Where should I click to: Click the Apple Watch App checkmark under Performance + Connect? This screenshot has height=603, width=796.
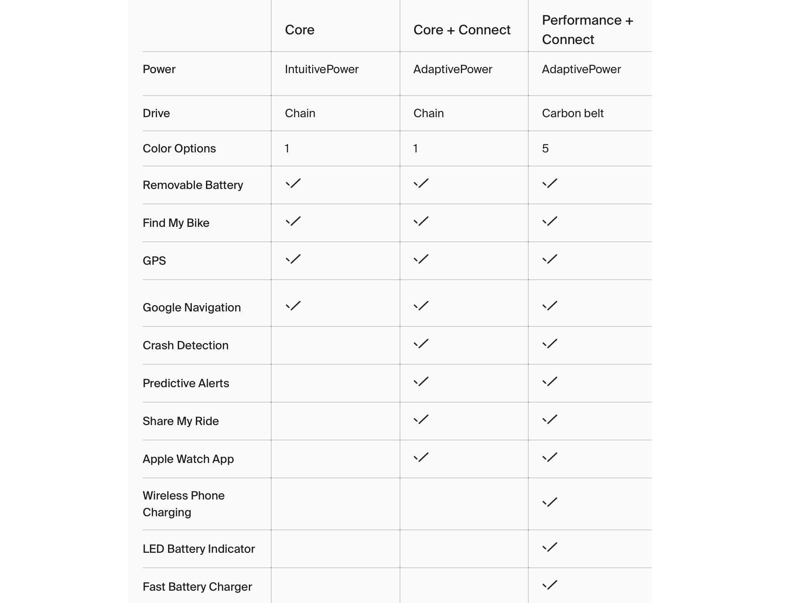[549, 457]
